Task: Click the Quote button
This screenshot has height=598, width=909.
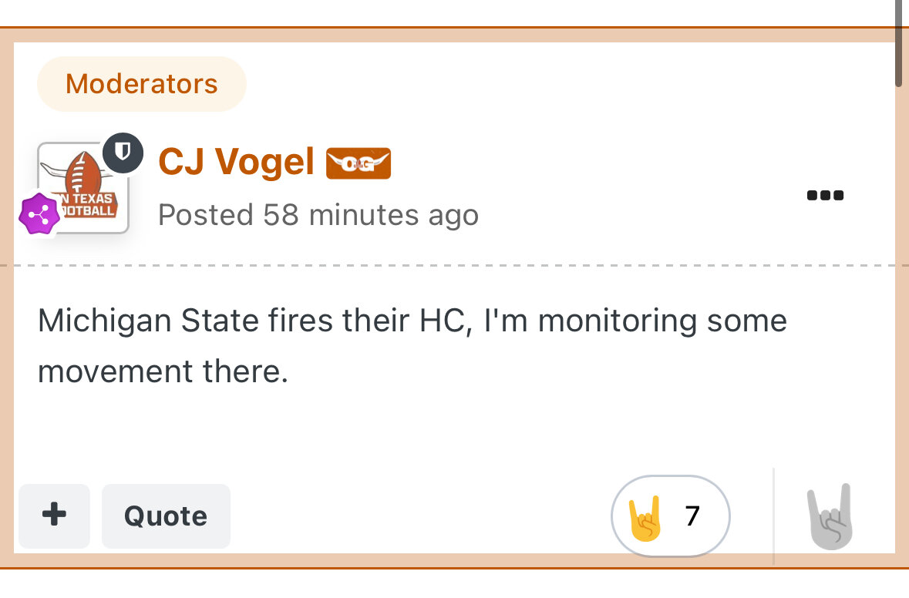Action: tap(166, 516)
